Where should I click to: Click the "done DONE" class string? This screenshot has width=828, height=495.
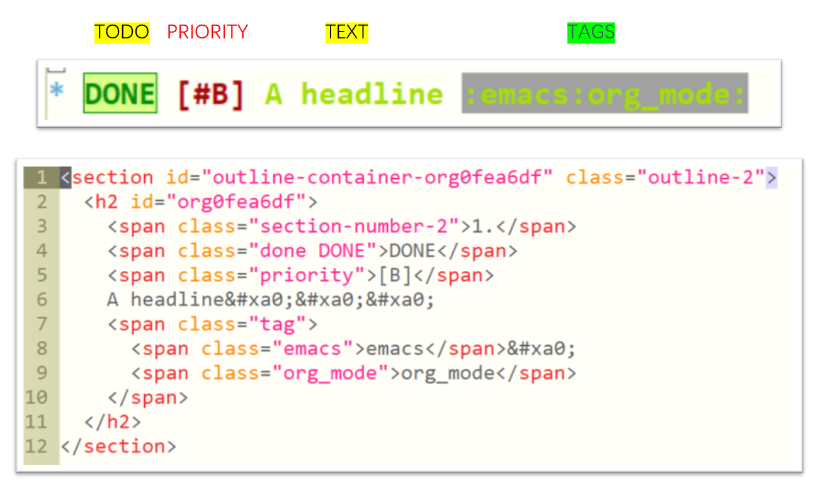click(313, 251)
